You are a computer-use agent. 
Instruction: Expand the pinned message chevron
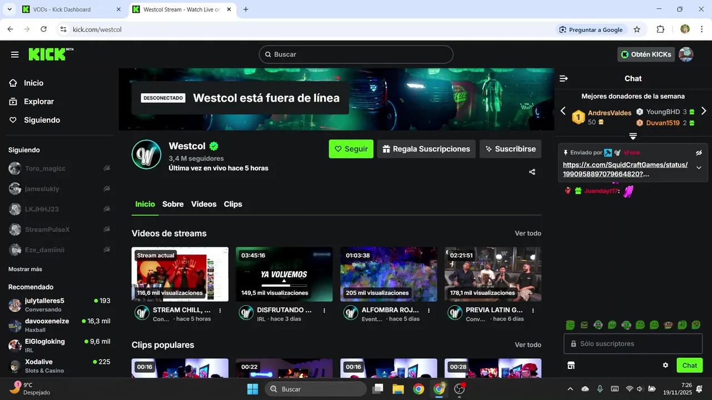point(699,168)
